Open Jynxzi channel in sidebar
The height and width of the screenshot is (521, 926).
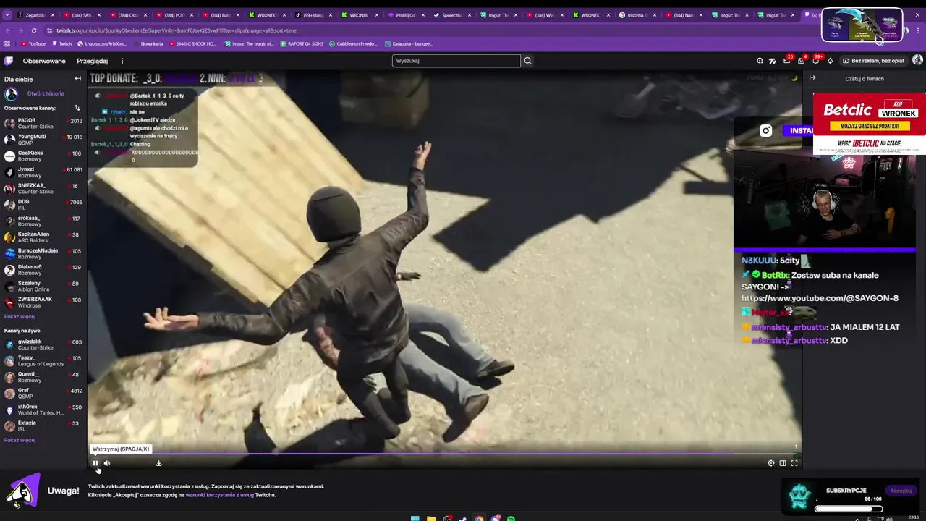[43, 172]
